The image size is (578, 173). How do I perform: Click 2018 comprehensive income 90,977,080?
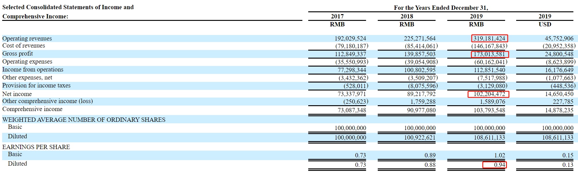pos(421,110)
